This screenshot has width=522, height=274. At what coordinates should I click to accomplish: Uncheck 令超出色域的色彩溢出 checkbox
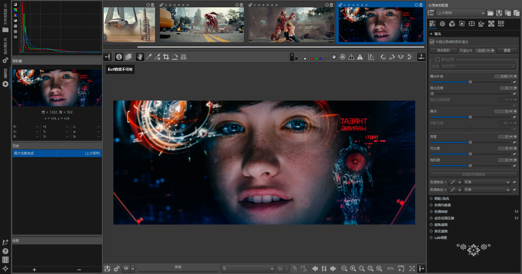(432, 42)
